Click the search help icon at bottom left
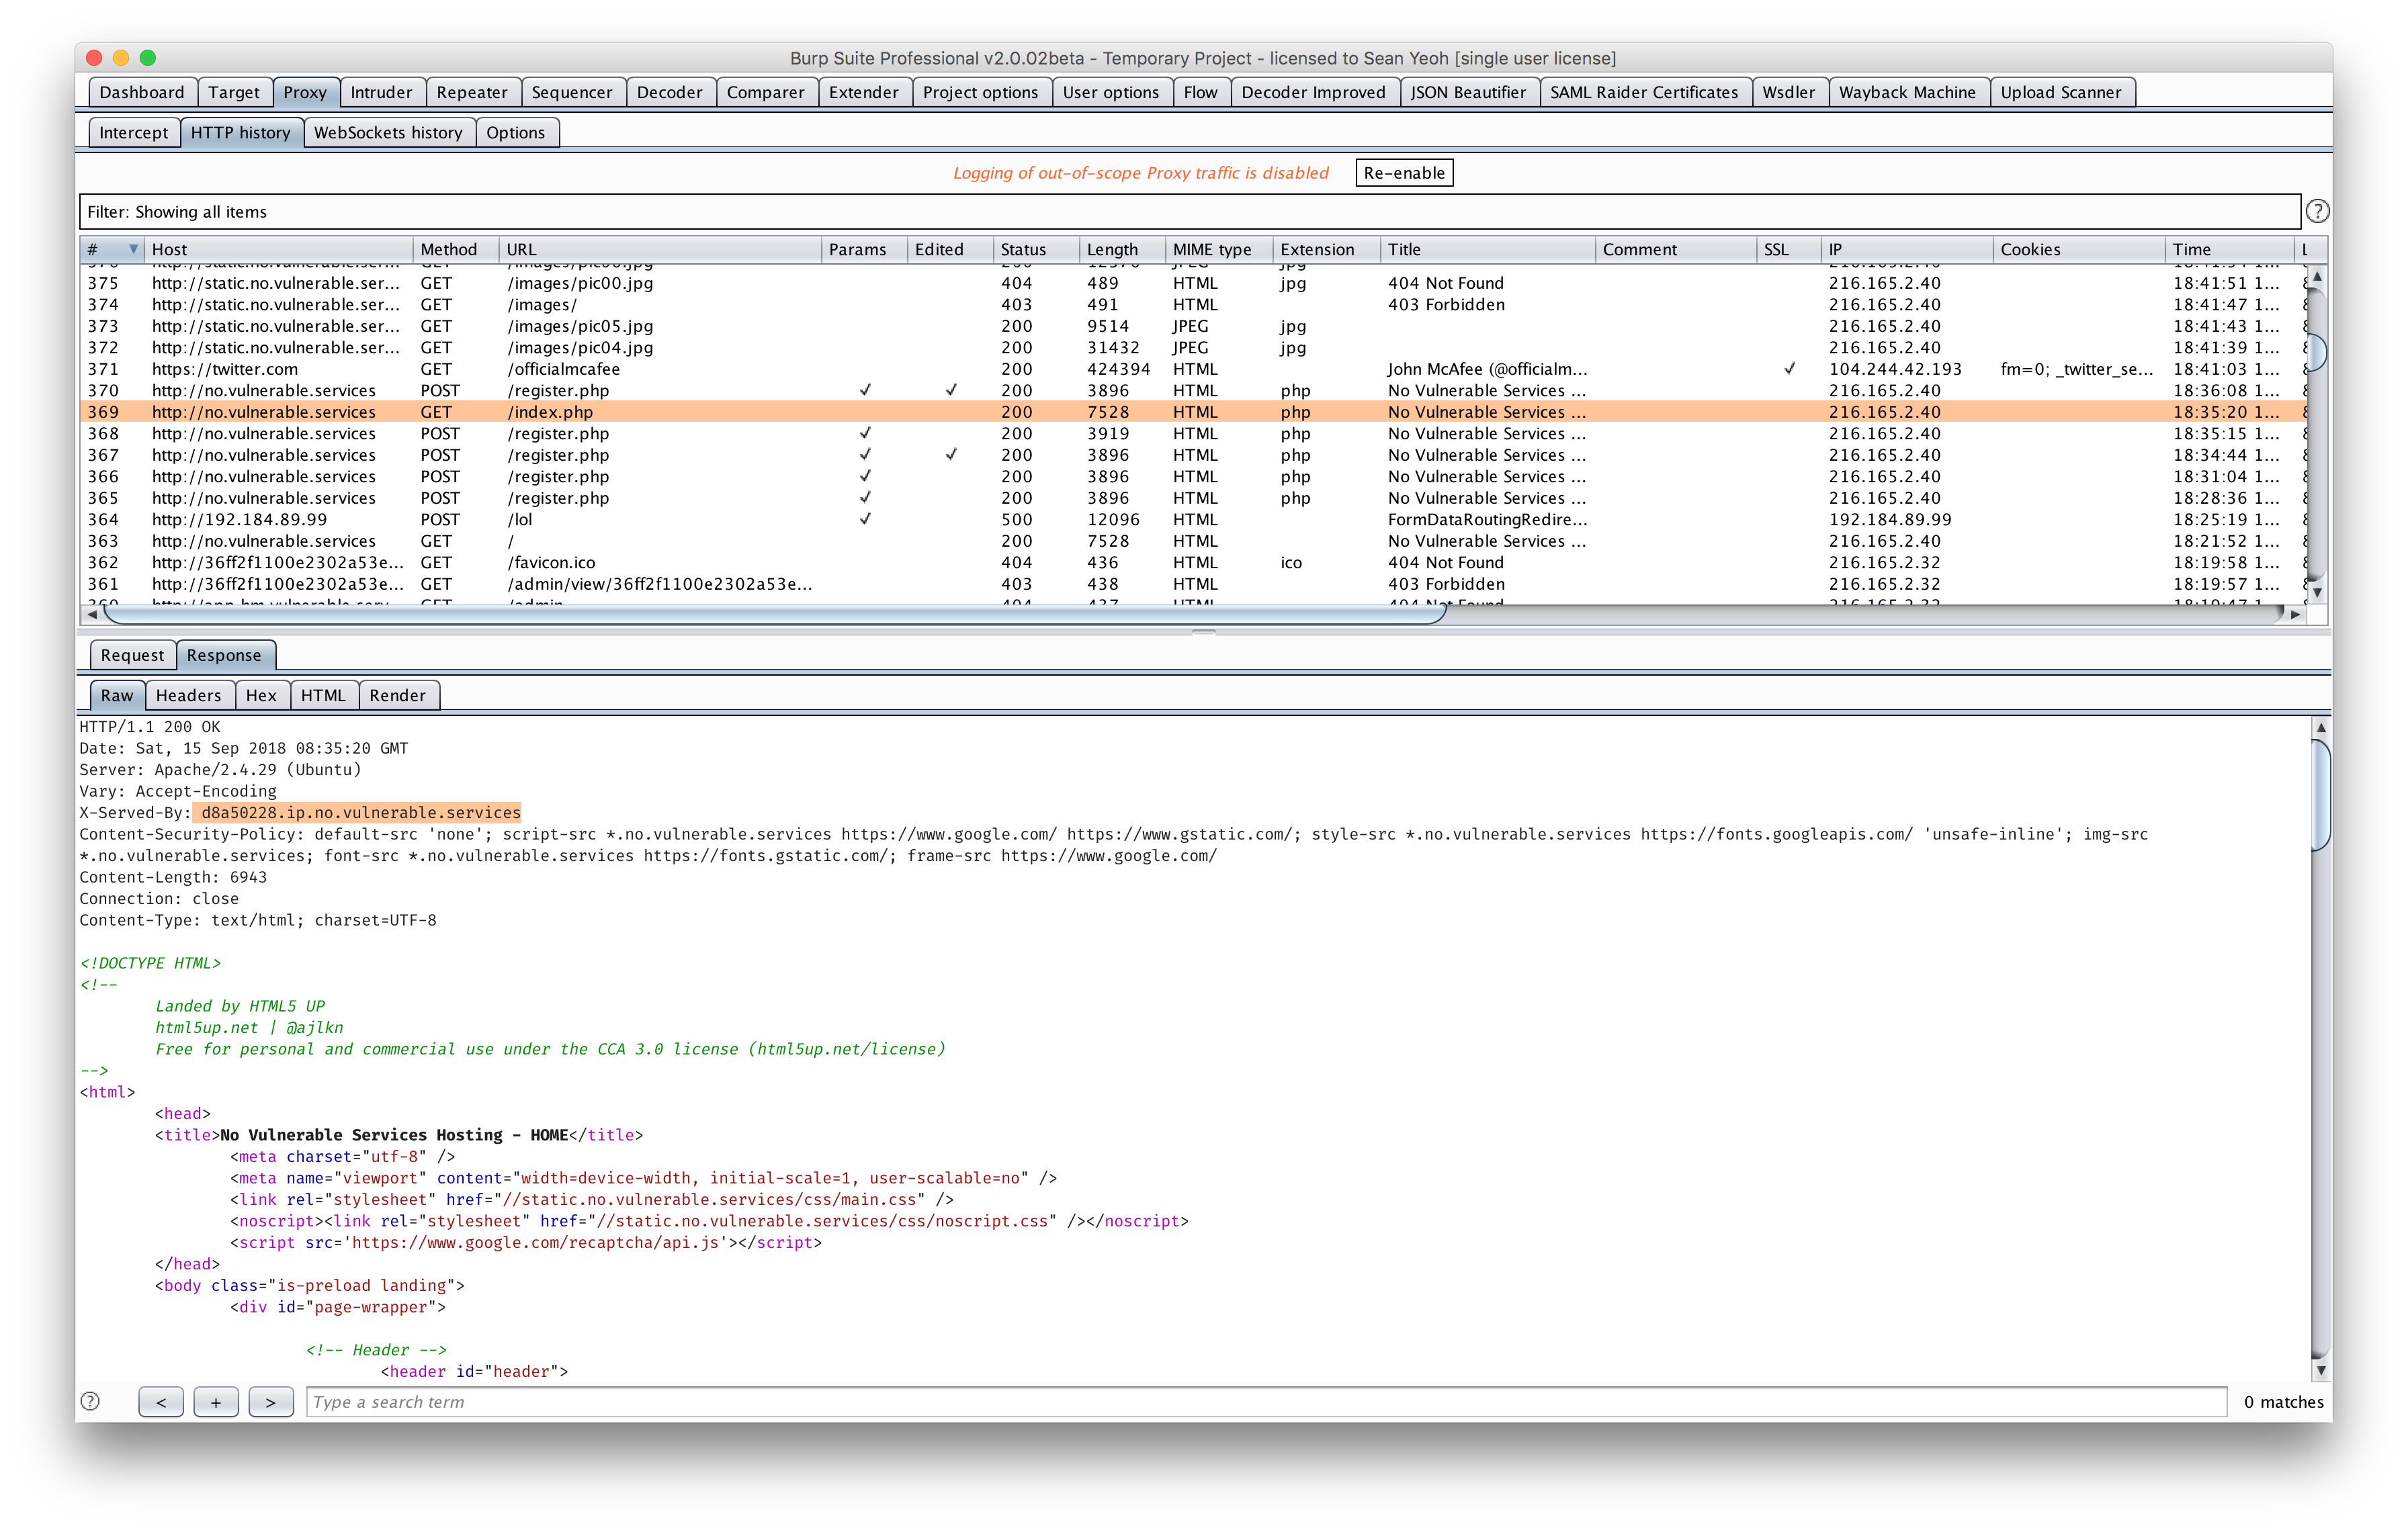 tap(90, 1401)
